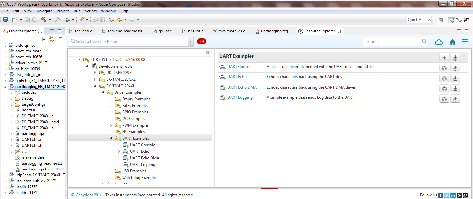Open the Device or Board dropdown arrow

[x=191, y=42]
